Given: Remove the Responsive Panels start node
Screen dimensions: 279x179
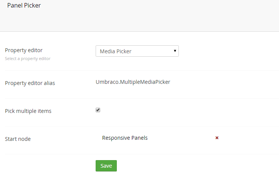Looking at the screenshot, I should pos(217,138).
